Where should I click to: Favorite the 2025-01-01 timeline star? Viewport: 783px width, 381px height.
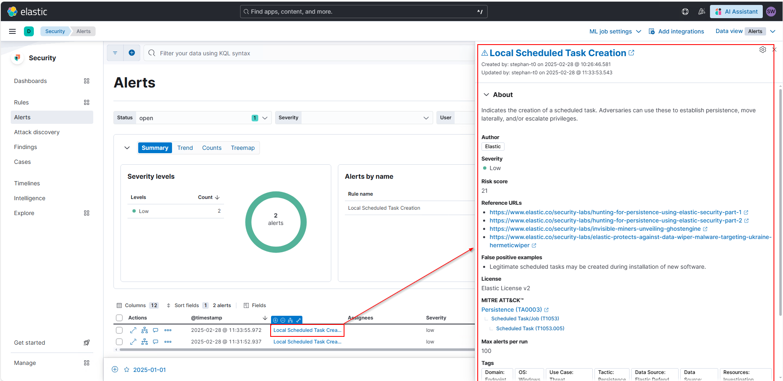[x=127, y=370]
